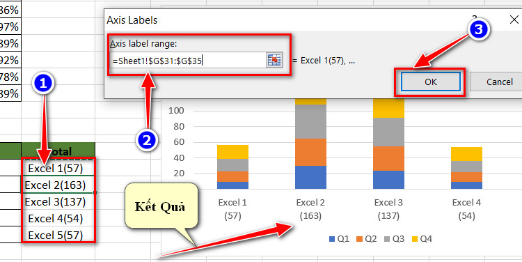Close the Axis Labels dialog
Screen dimensions: 522x262
(514, 20)
